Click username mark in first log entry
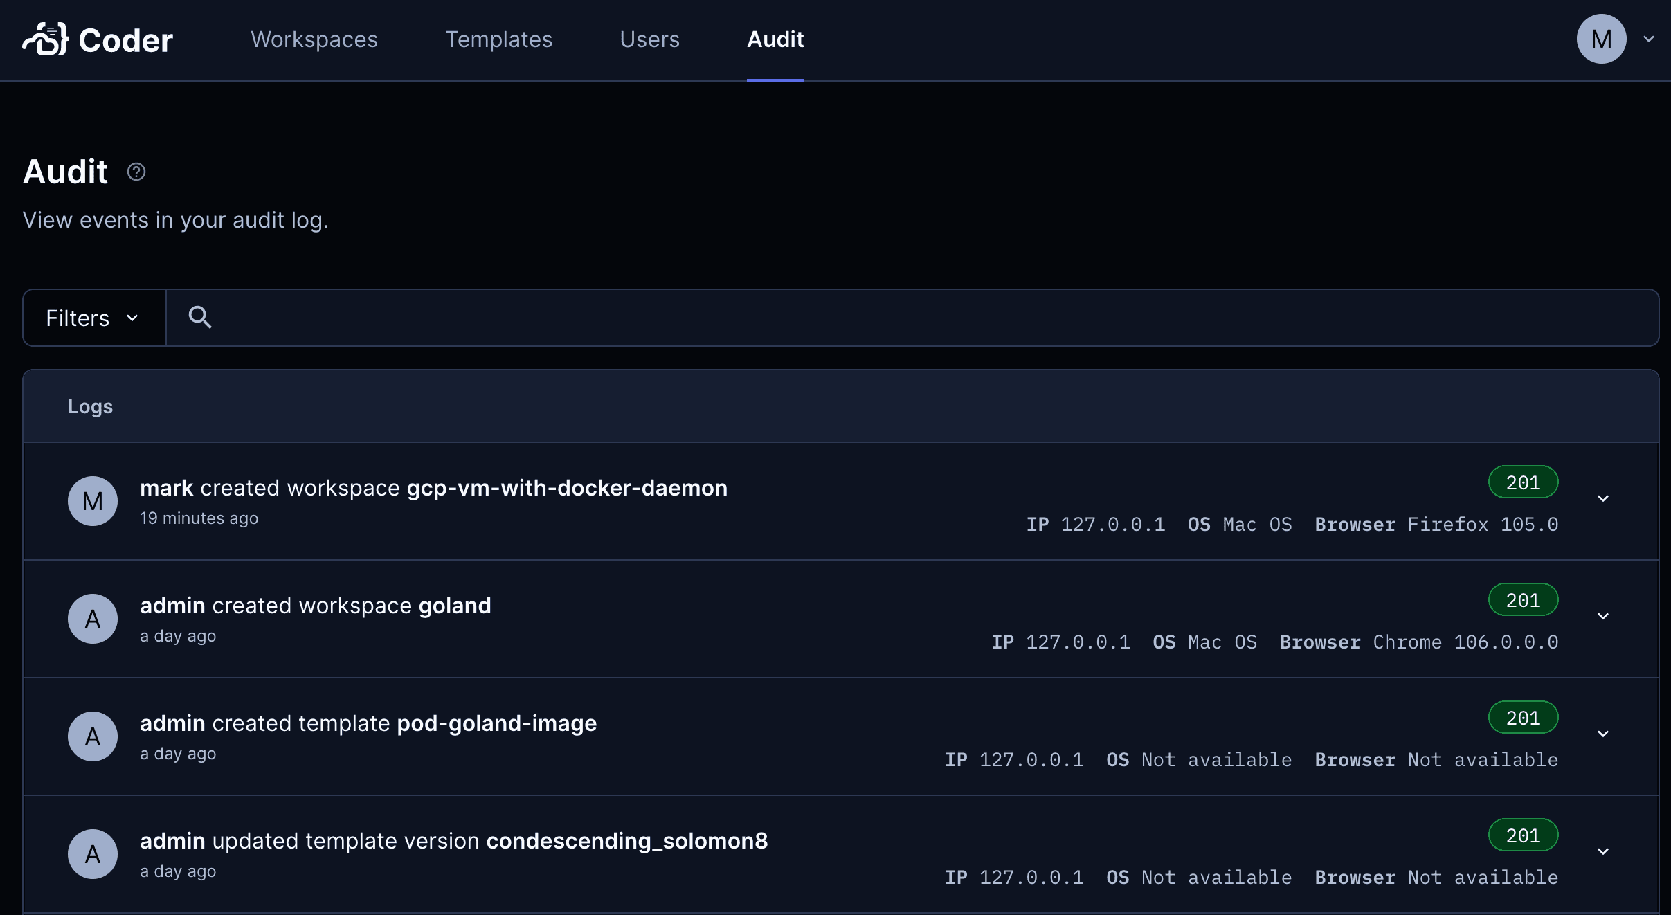 click(x=166, y=488)
